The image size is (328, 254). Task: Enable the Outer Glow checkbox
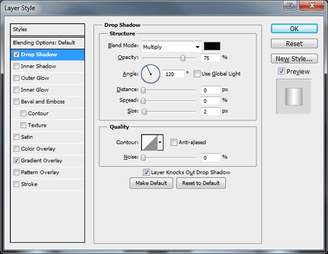[16, 78]
